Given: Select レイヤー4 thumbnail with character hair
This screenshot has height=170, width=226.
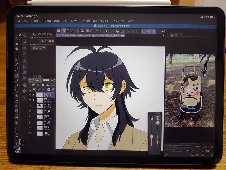Looking at the screenshot, I should point(40,106).
